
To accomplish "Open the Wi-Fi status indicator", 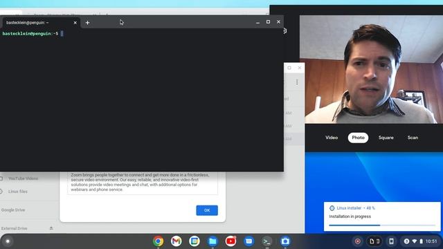I will 415,241.
